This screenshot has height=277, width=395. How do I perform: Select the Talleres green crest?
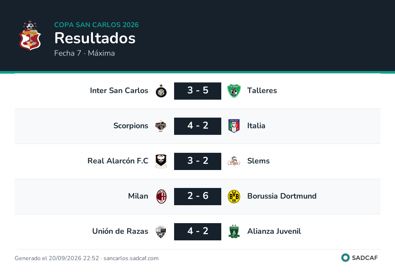pyautogui.click(x=234, y=91)
